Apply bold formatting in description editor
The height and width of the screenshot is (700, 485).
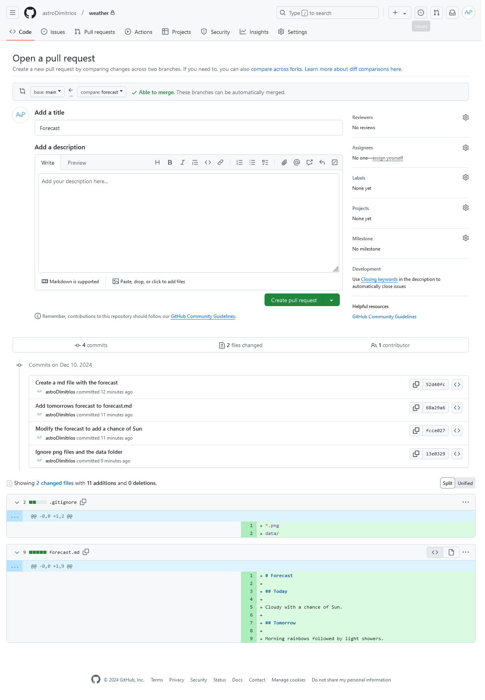click(x=170, y=162)
